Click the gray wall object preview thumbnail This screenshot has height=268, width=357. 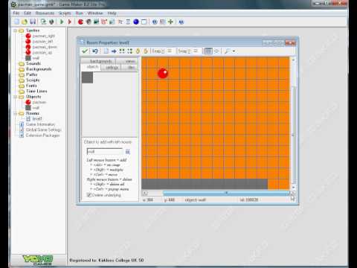pos(87,77)
